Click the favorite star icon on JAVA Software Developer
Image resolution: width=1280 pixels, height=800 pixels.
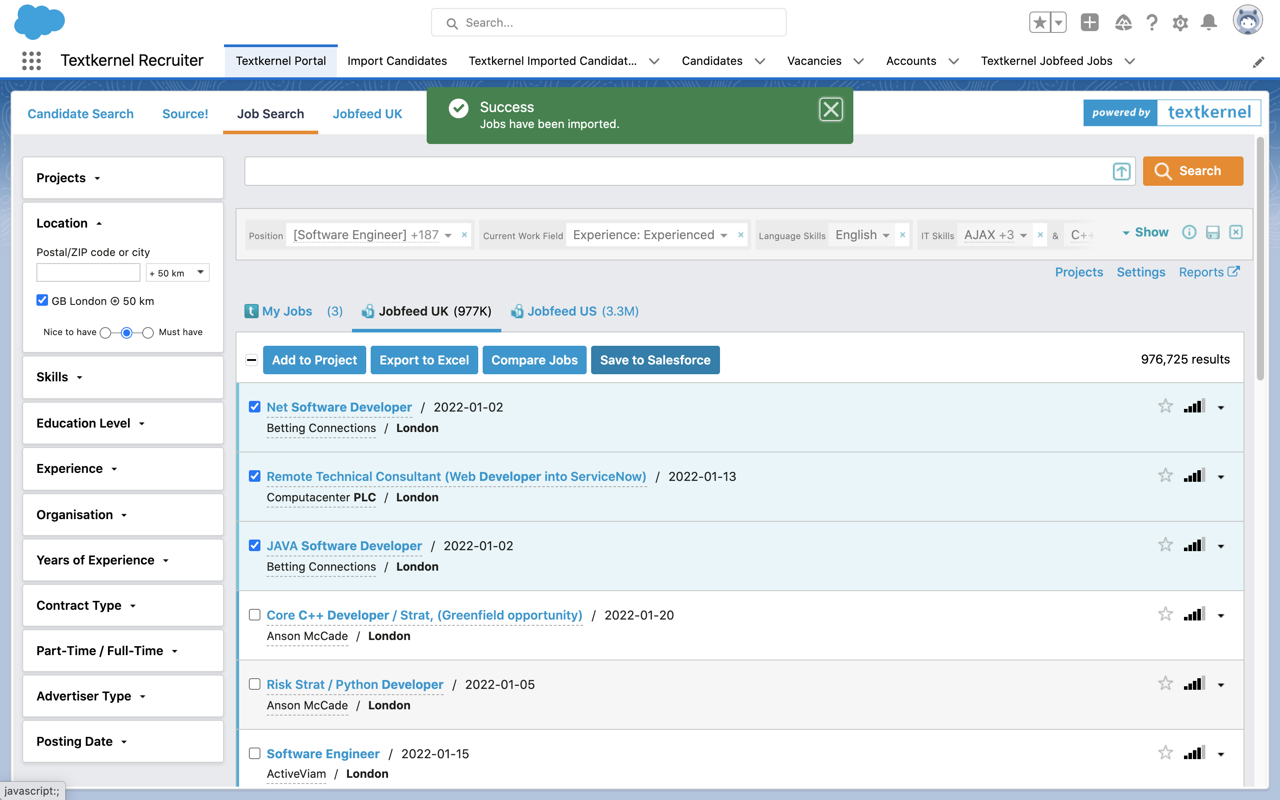(1166, 545)
